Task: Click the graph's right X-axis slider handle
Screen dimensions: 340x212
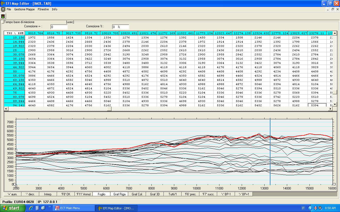Action: [x=334, y=184]
